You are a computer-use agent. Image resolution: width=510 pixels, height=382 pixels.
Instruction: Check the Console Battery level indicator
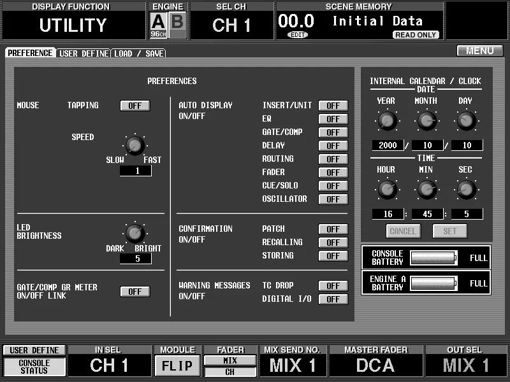point(433,258)
